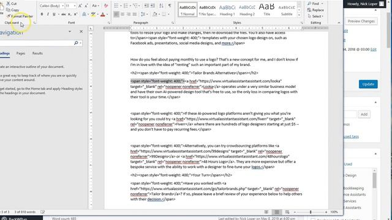Screen dimensions: 392x220
Task: Click the Looka hyperlink text in document
Action: pyautogui.click(x=208, y=87)
